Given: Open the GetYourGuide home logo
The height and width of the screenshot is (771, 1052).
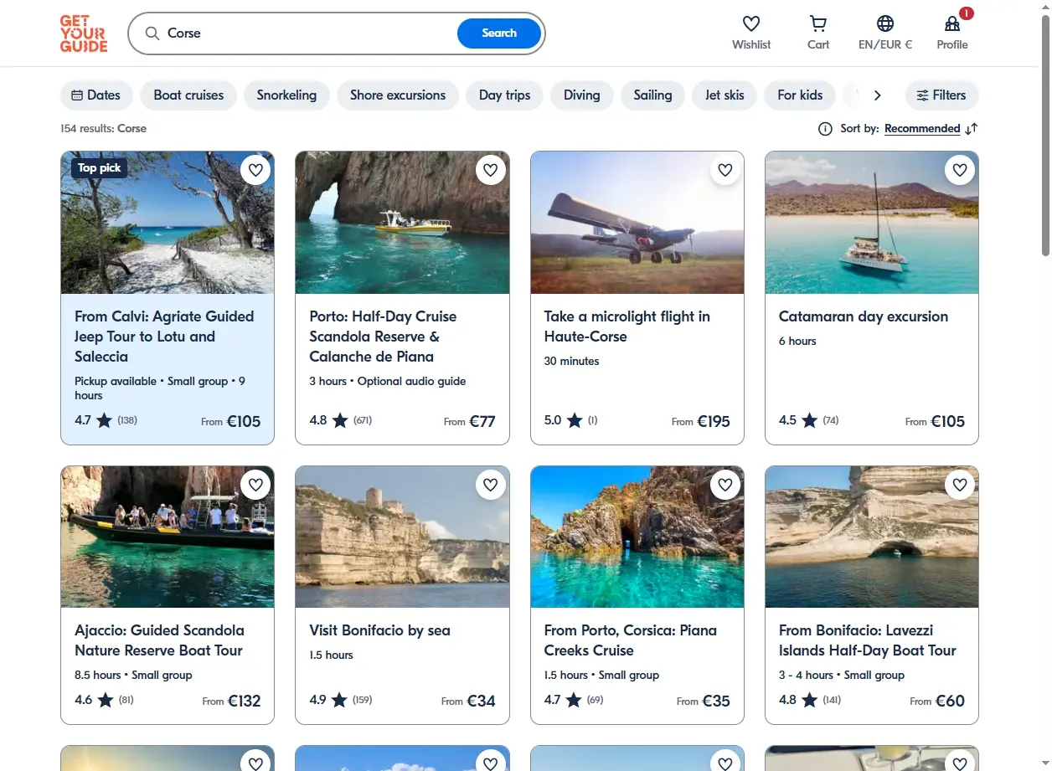Looking at the screenshot, I should tap(84, 33).
